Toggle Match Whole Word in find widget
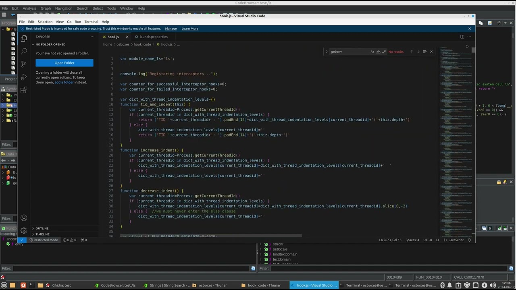Viewport: 516px width, 290px height. click(x=378, y=52)
